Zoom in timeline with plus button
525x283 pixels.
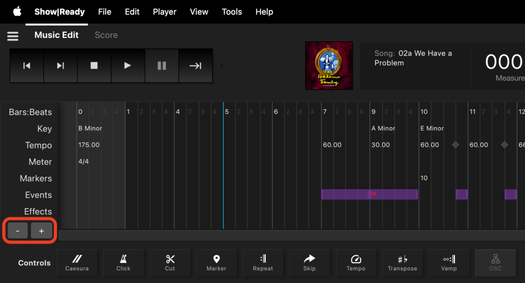point(42,231)
